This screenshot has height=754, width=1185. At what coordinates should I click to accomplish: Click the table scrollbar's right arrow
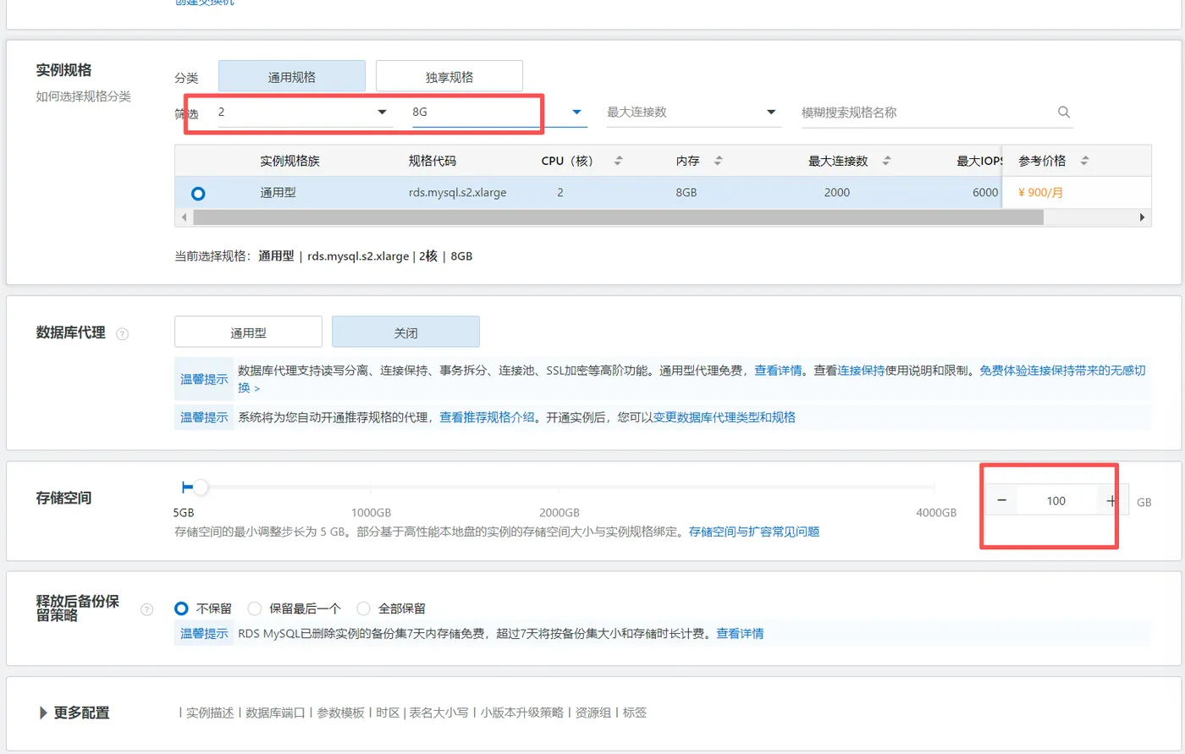1142,217
